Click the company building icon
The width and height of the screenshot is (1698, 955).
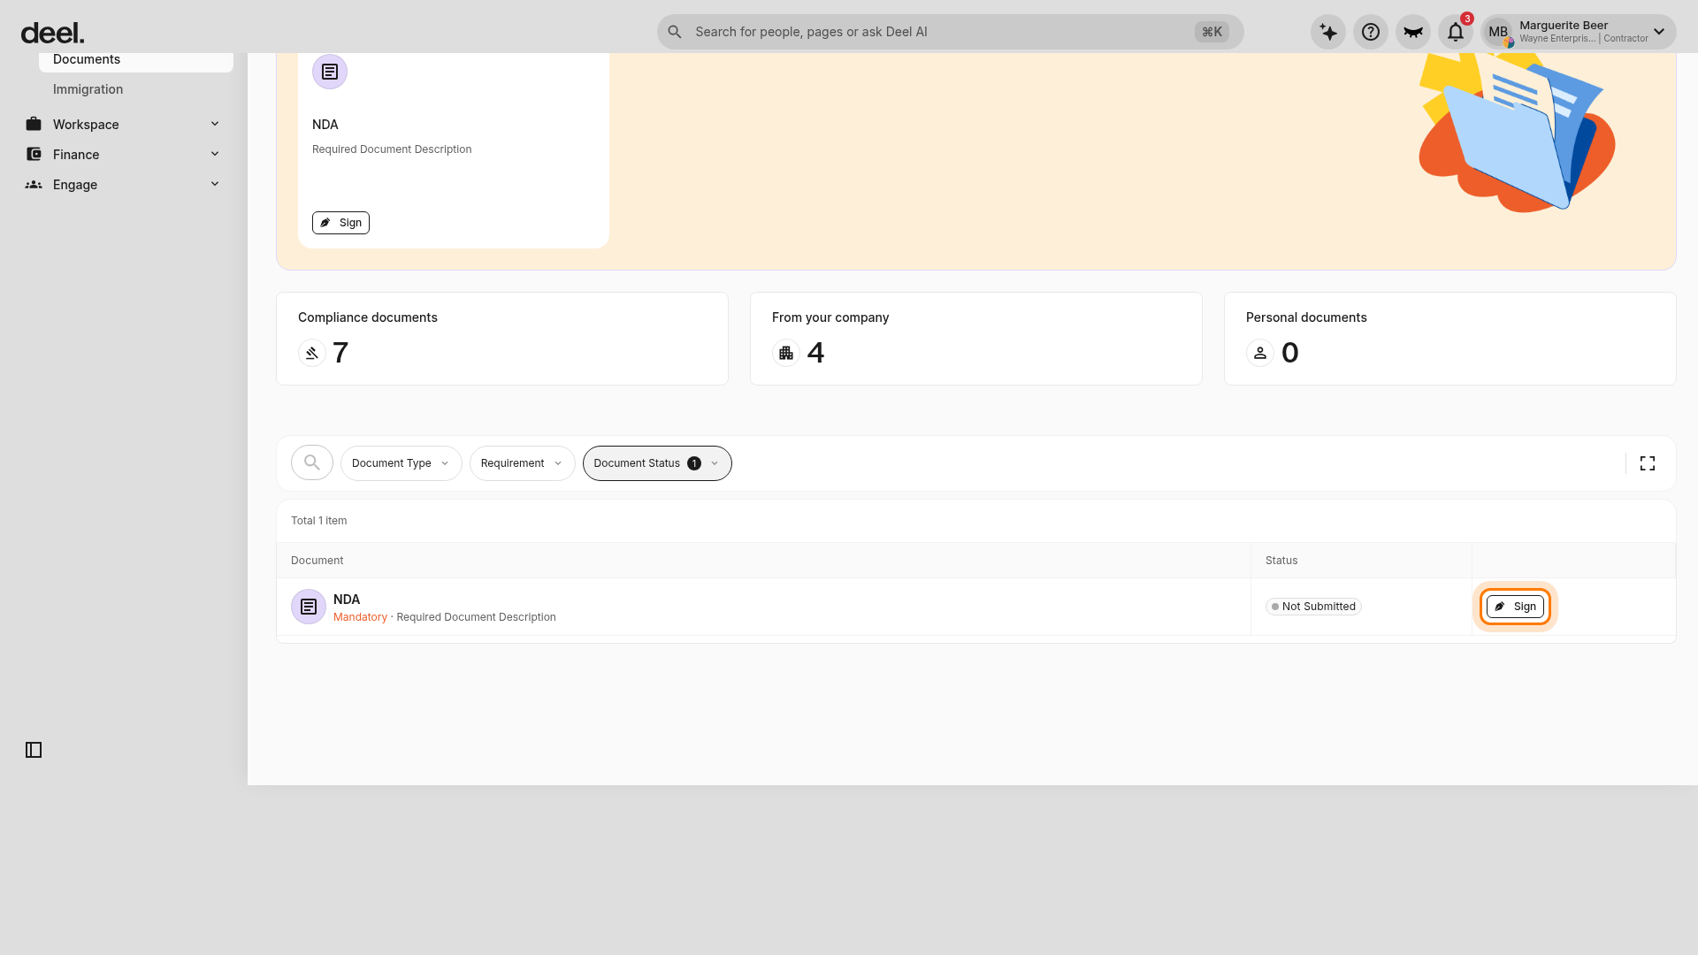[x=786, y=353]
